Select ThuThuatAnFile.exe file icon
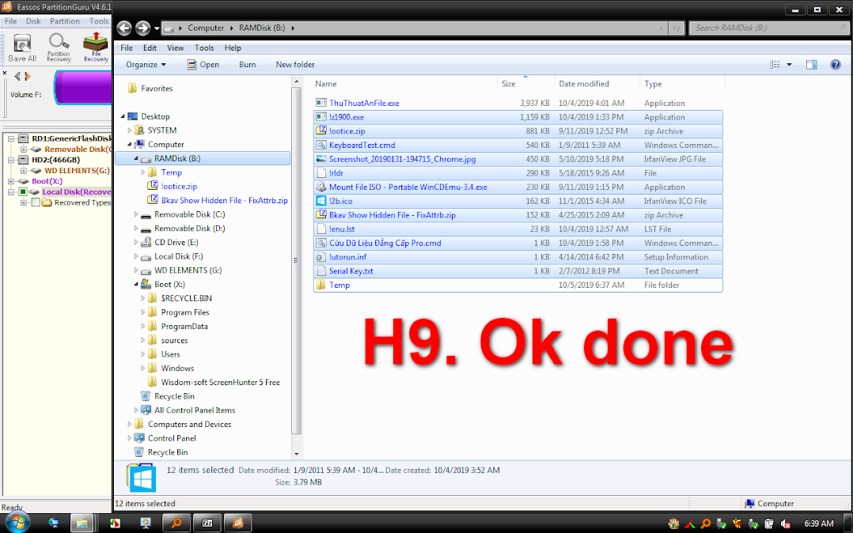 pyautogui.click(x=321, y=103)
